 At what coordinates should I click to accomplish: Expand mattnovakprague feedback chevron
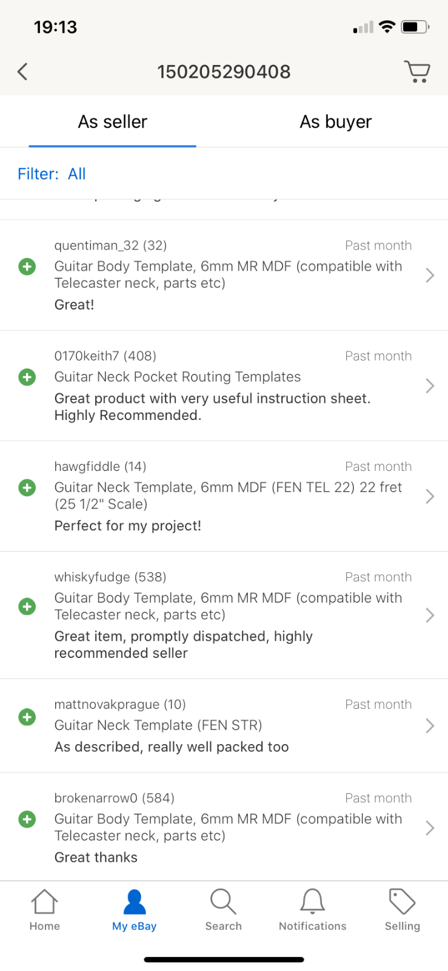click(x=430, y=726)
